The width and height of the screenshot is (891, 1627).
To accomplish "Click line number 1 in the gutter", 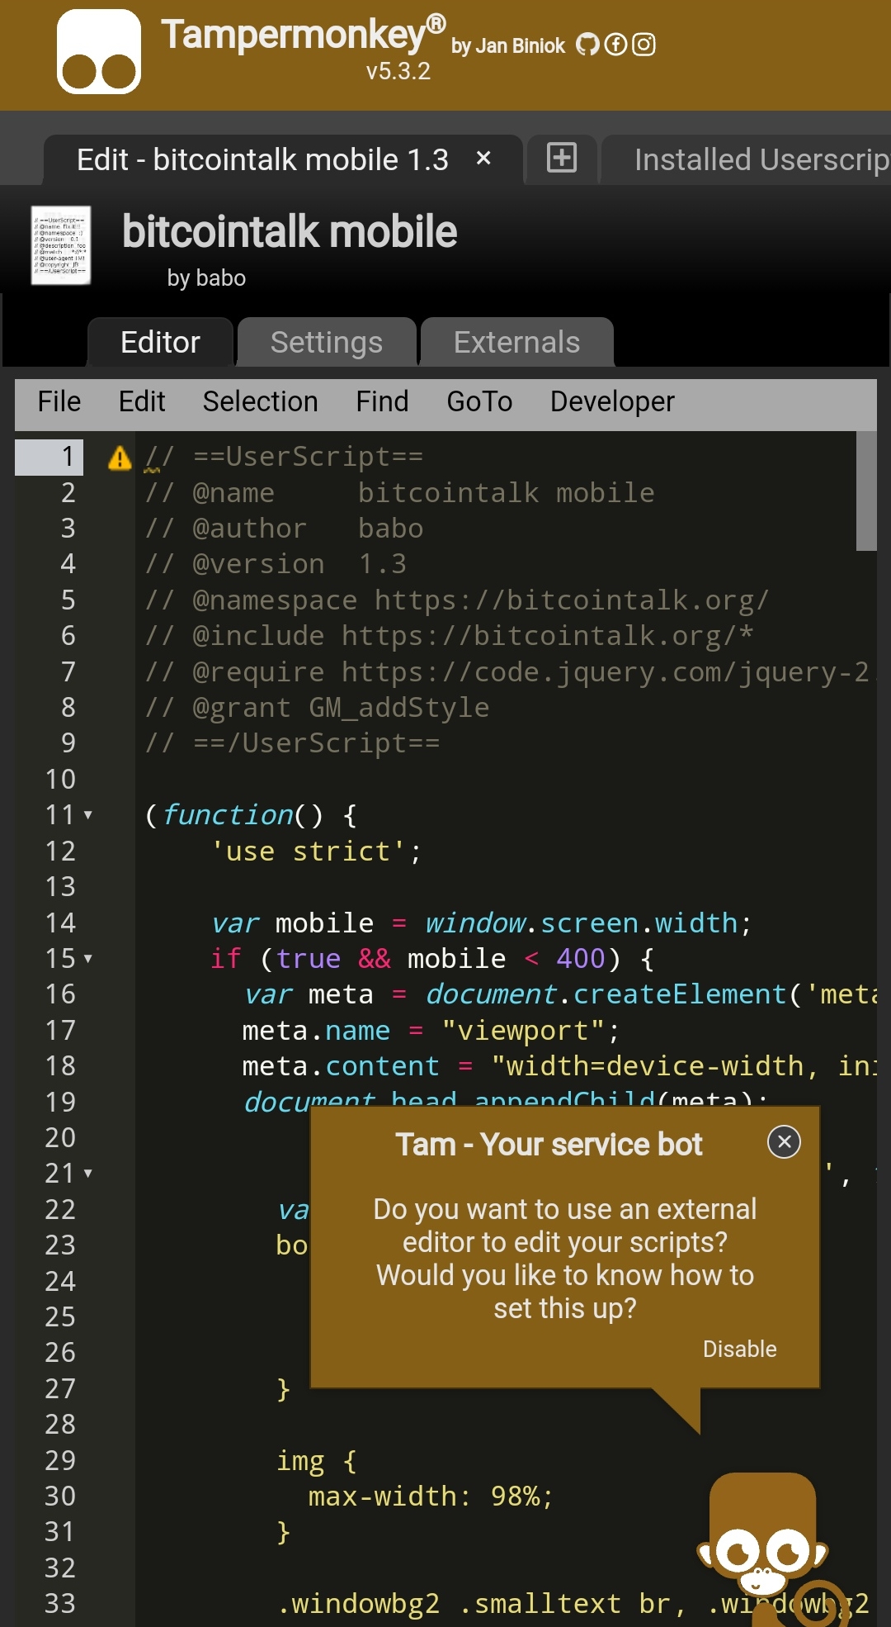I will 67,457.
